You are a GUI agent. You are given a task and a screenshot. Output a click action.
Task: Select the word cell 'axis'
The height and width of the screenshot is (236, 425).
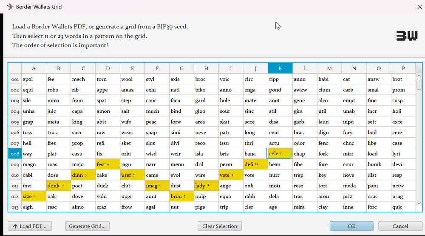pyautogui.click(x=181, y=79)
